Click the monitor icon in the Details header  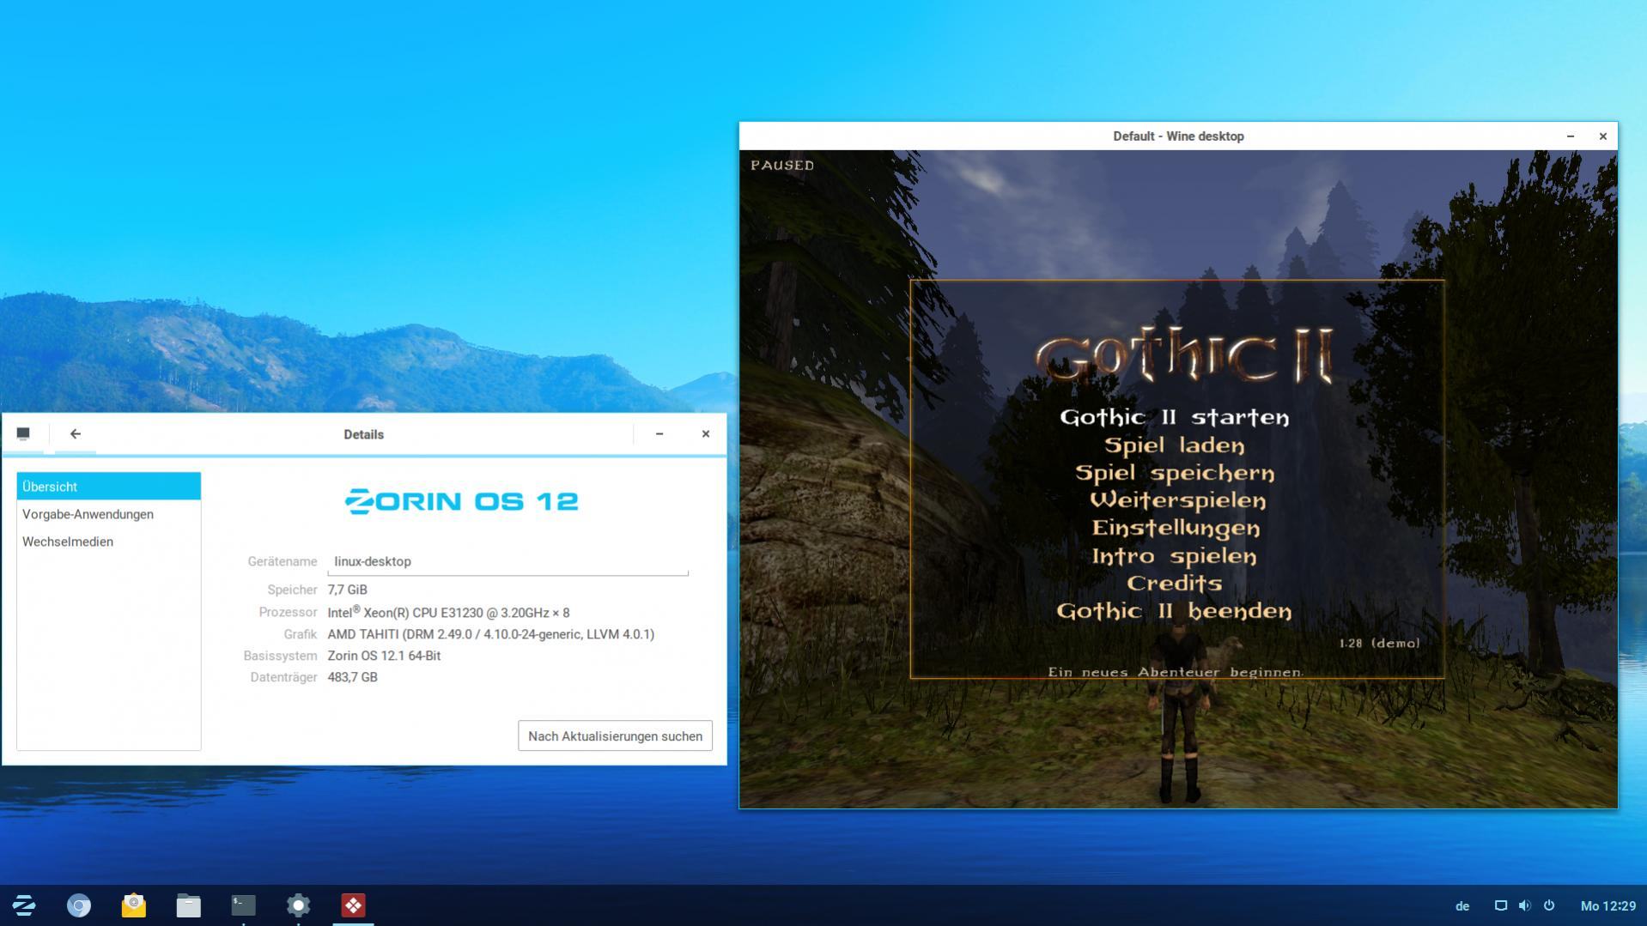tap(23, 434)
